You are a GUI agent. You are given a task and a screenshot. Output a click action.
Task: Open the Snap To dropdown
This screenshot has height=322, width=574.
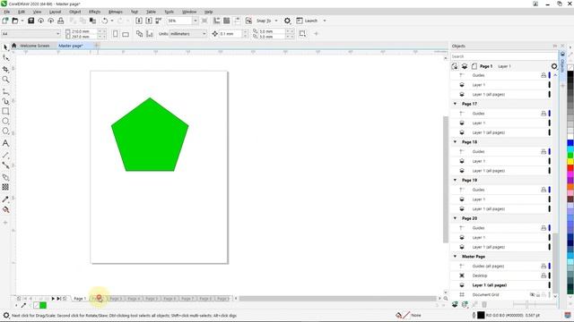[276, 21]
